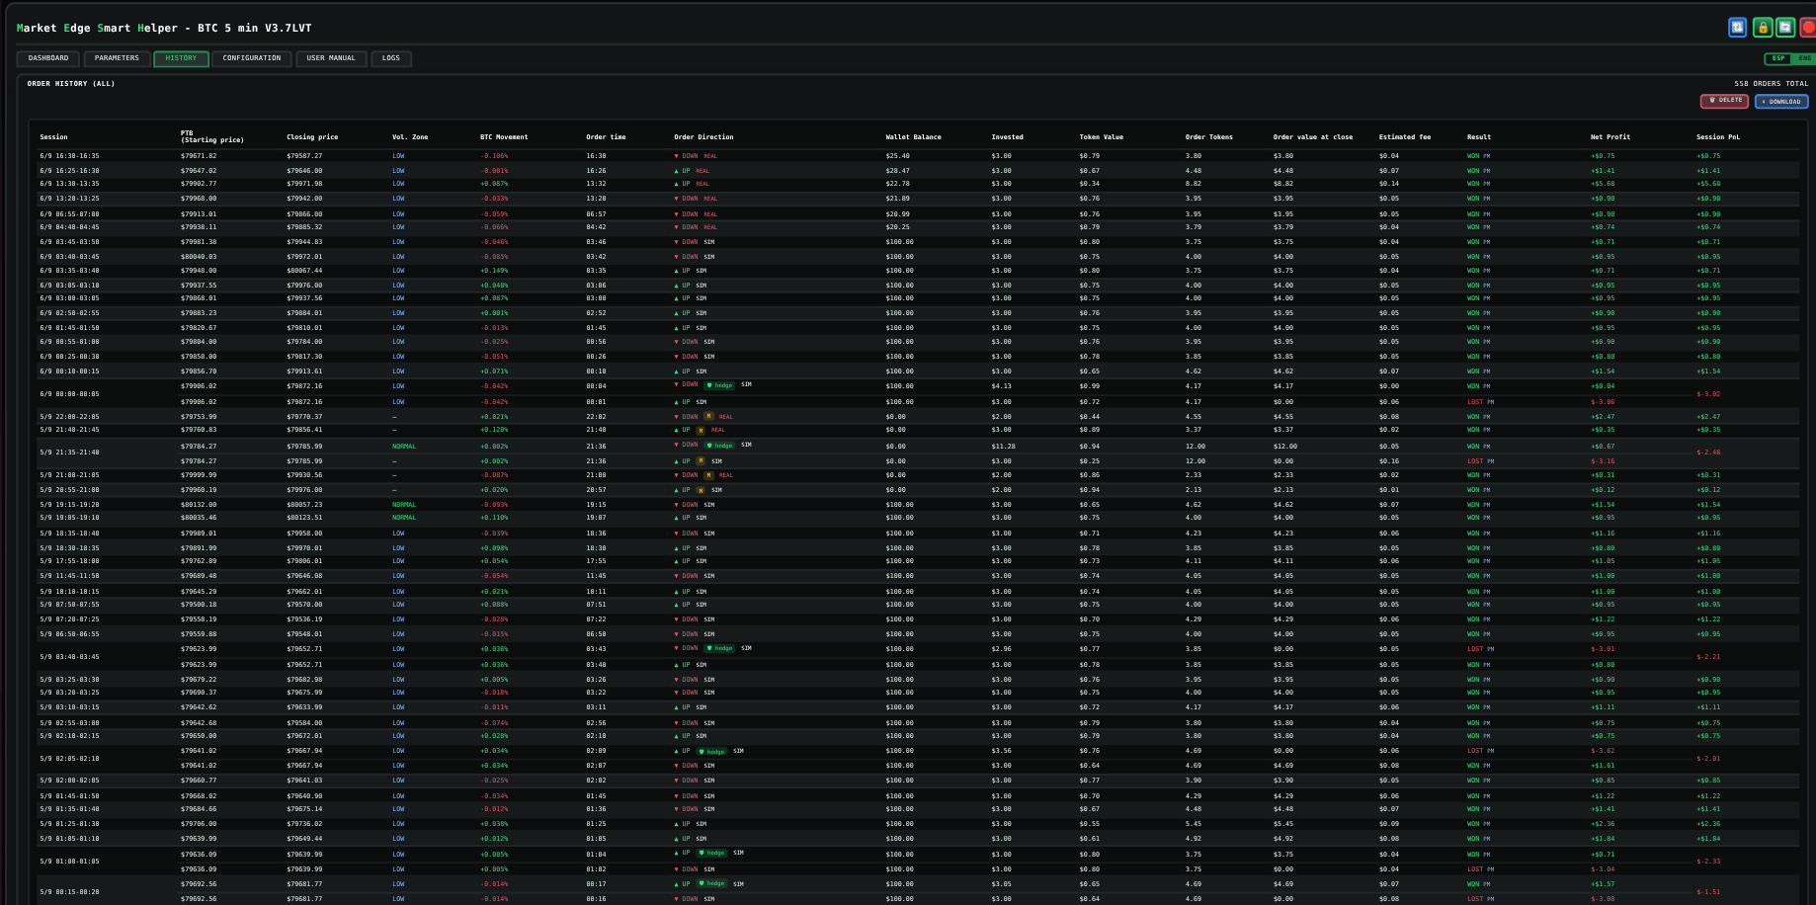Click the +0.149% BTC movement value
1816x905 pixels.
click(494, 271)
